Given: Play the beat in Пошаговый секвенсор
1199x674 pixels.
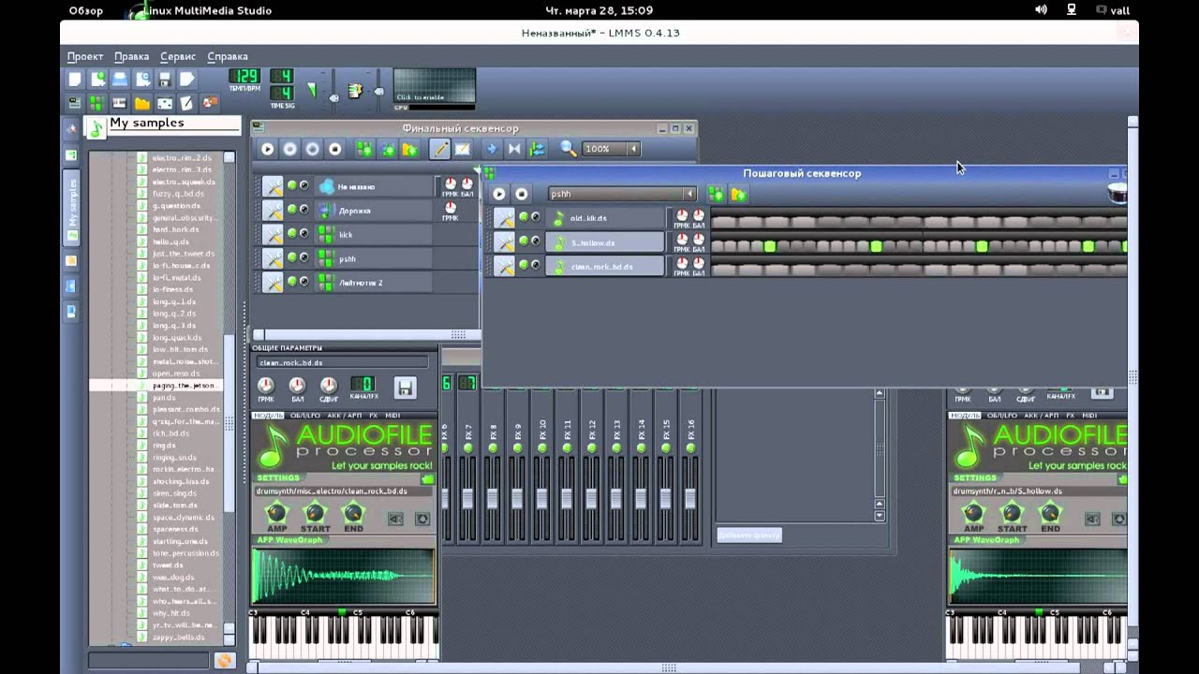Looking at the screenshot, I should point(499,194).
